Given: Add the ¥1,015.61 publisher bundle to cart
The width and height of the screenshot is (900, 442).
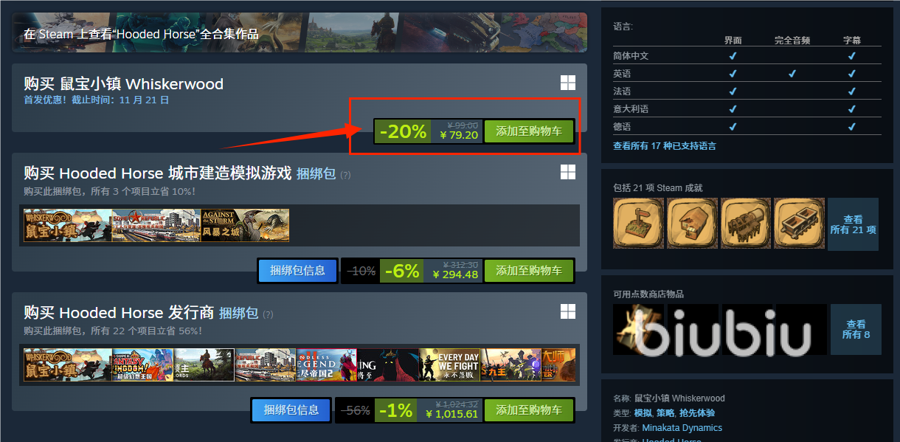Looking at the screenshot, I should (529, 410).
